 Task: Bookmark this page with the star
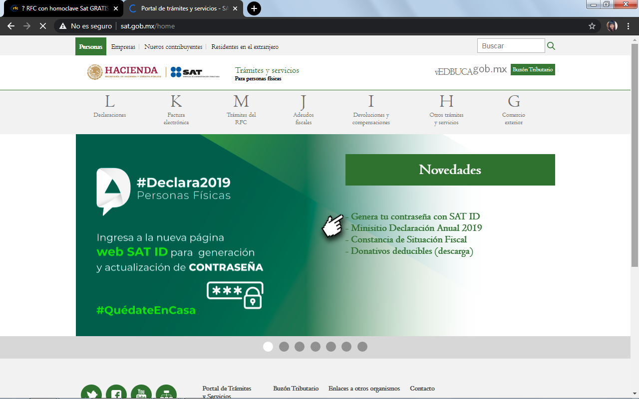[x=592, y=26]
